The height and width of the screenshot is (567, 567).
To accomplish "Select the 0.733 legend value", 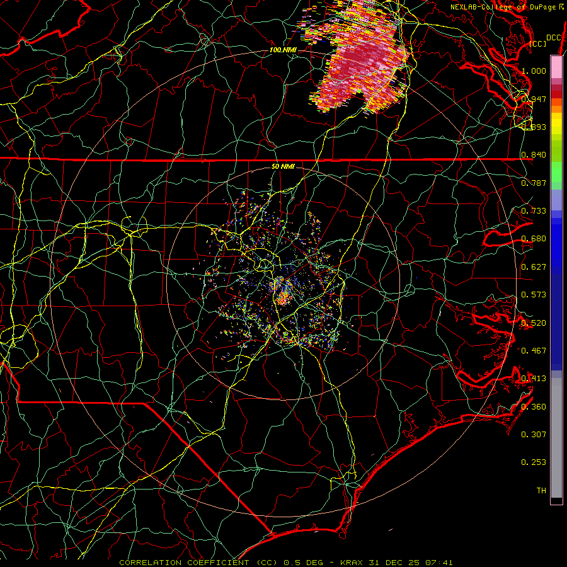I will tap(534, 211).
